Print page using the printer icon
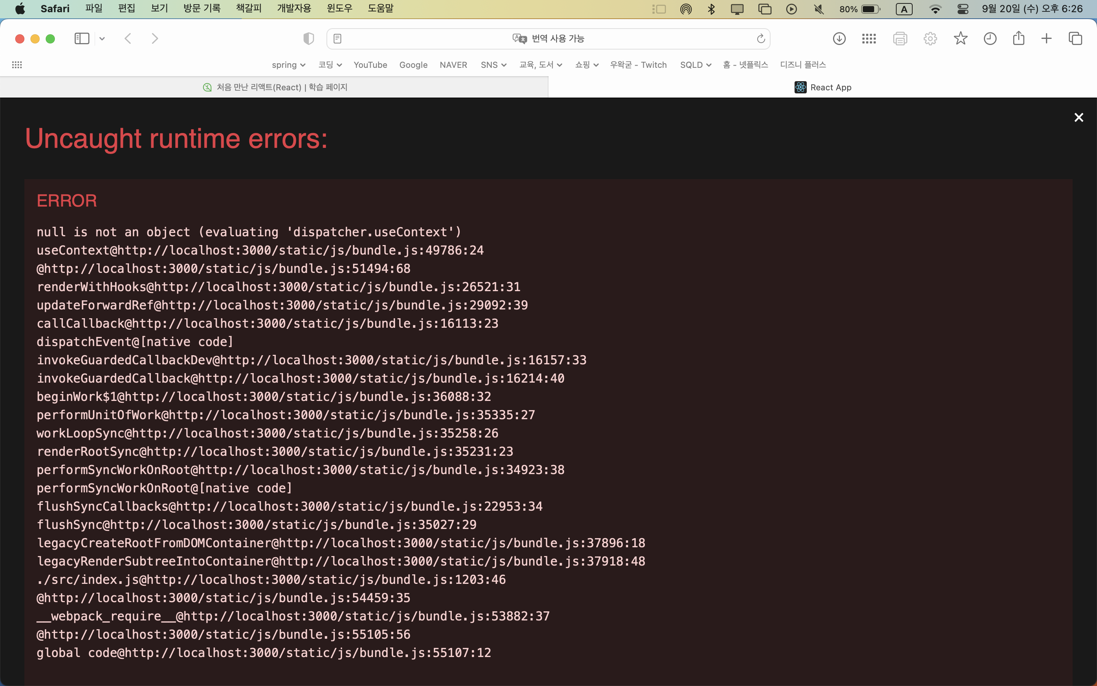The width and height of the screenshot is (1097, 686). [900, 38]
